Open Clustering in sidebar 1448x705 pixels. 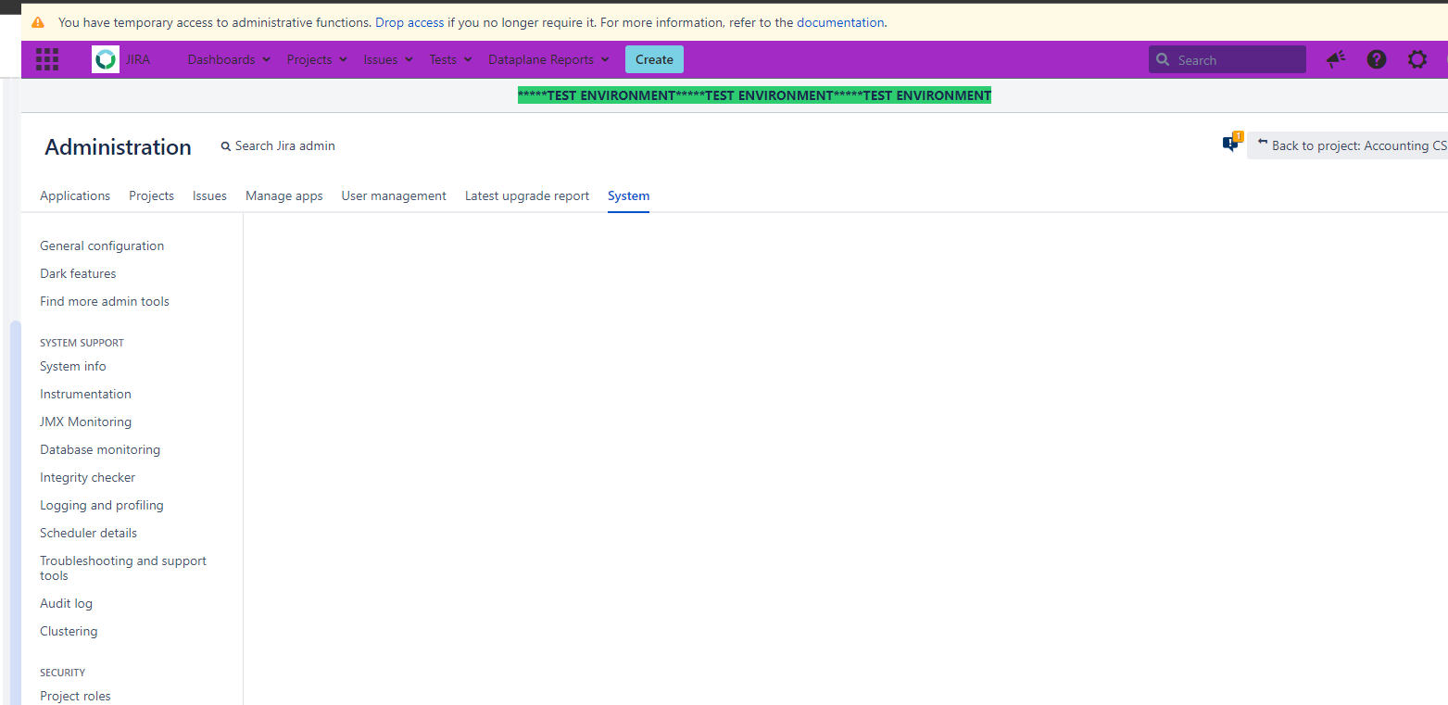(69, 631)
